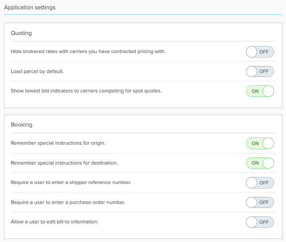The width and height of the screenshot is (286, 242).
Task: Select the Booking section title
Action: click(x=22, y=125)
